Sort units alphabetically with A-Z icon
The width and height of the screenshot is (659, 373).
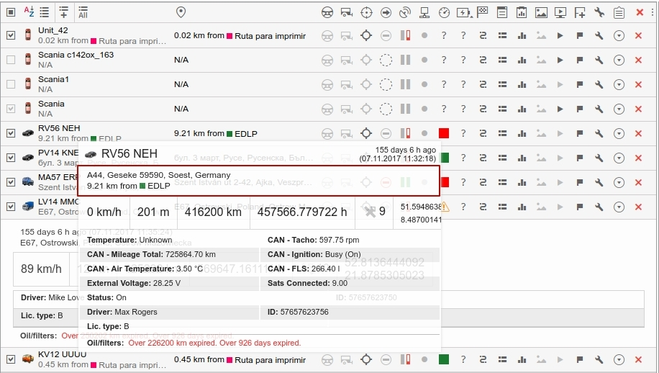[x=29, y=12]
